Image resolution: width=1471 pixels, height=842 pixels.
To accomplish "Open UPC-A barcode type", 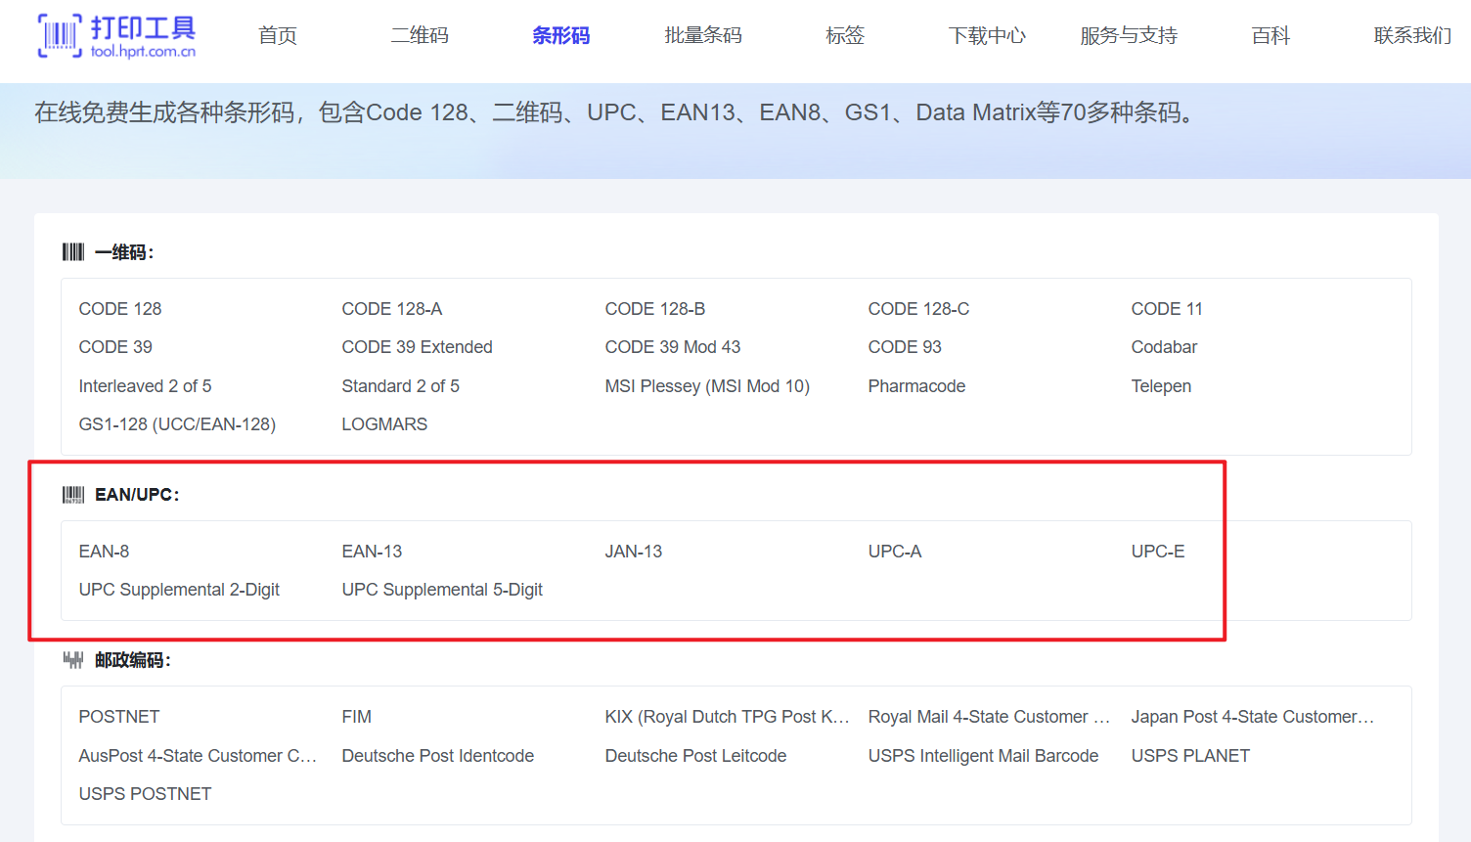I will (895, 552).
